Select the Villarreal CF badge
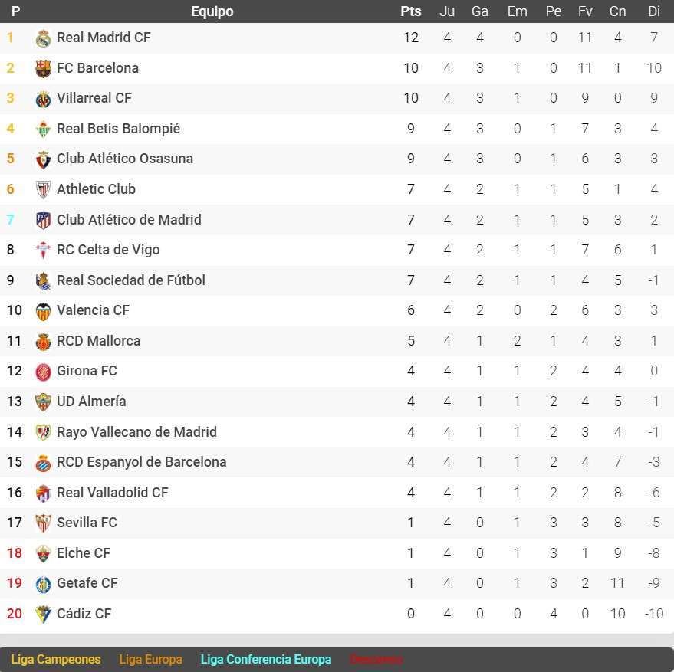Viewport: 674px width, 672px height. (x=43, y=97)
